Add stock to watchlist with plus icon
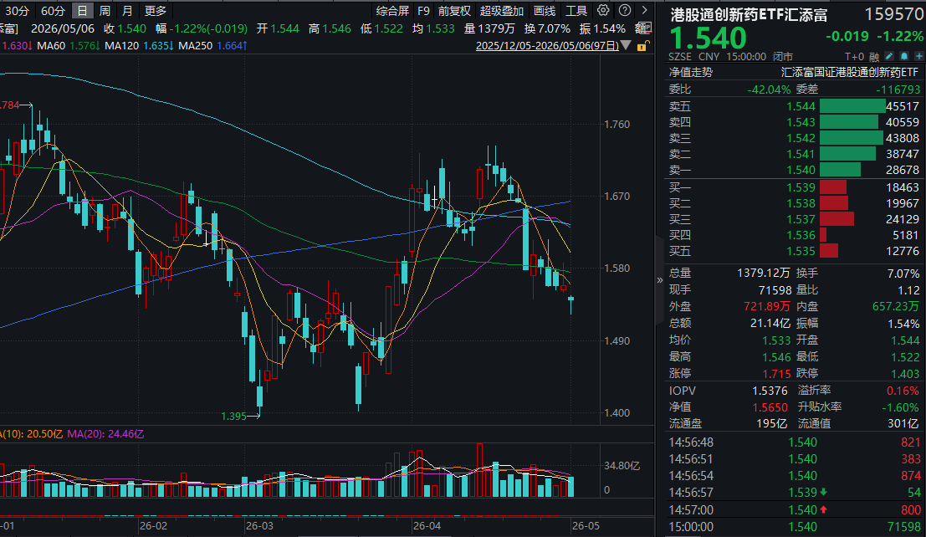Image resolution: width=926 pixels, height=537 pixels. (919, 56)
